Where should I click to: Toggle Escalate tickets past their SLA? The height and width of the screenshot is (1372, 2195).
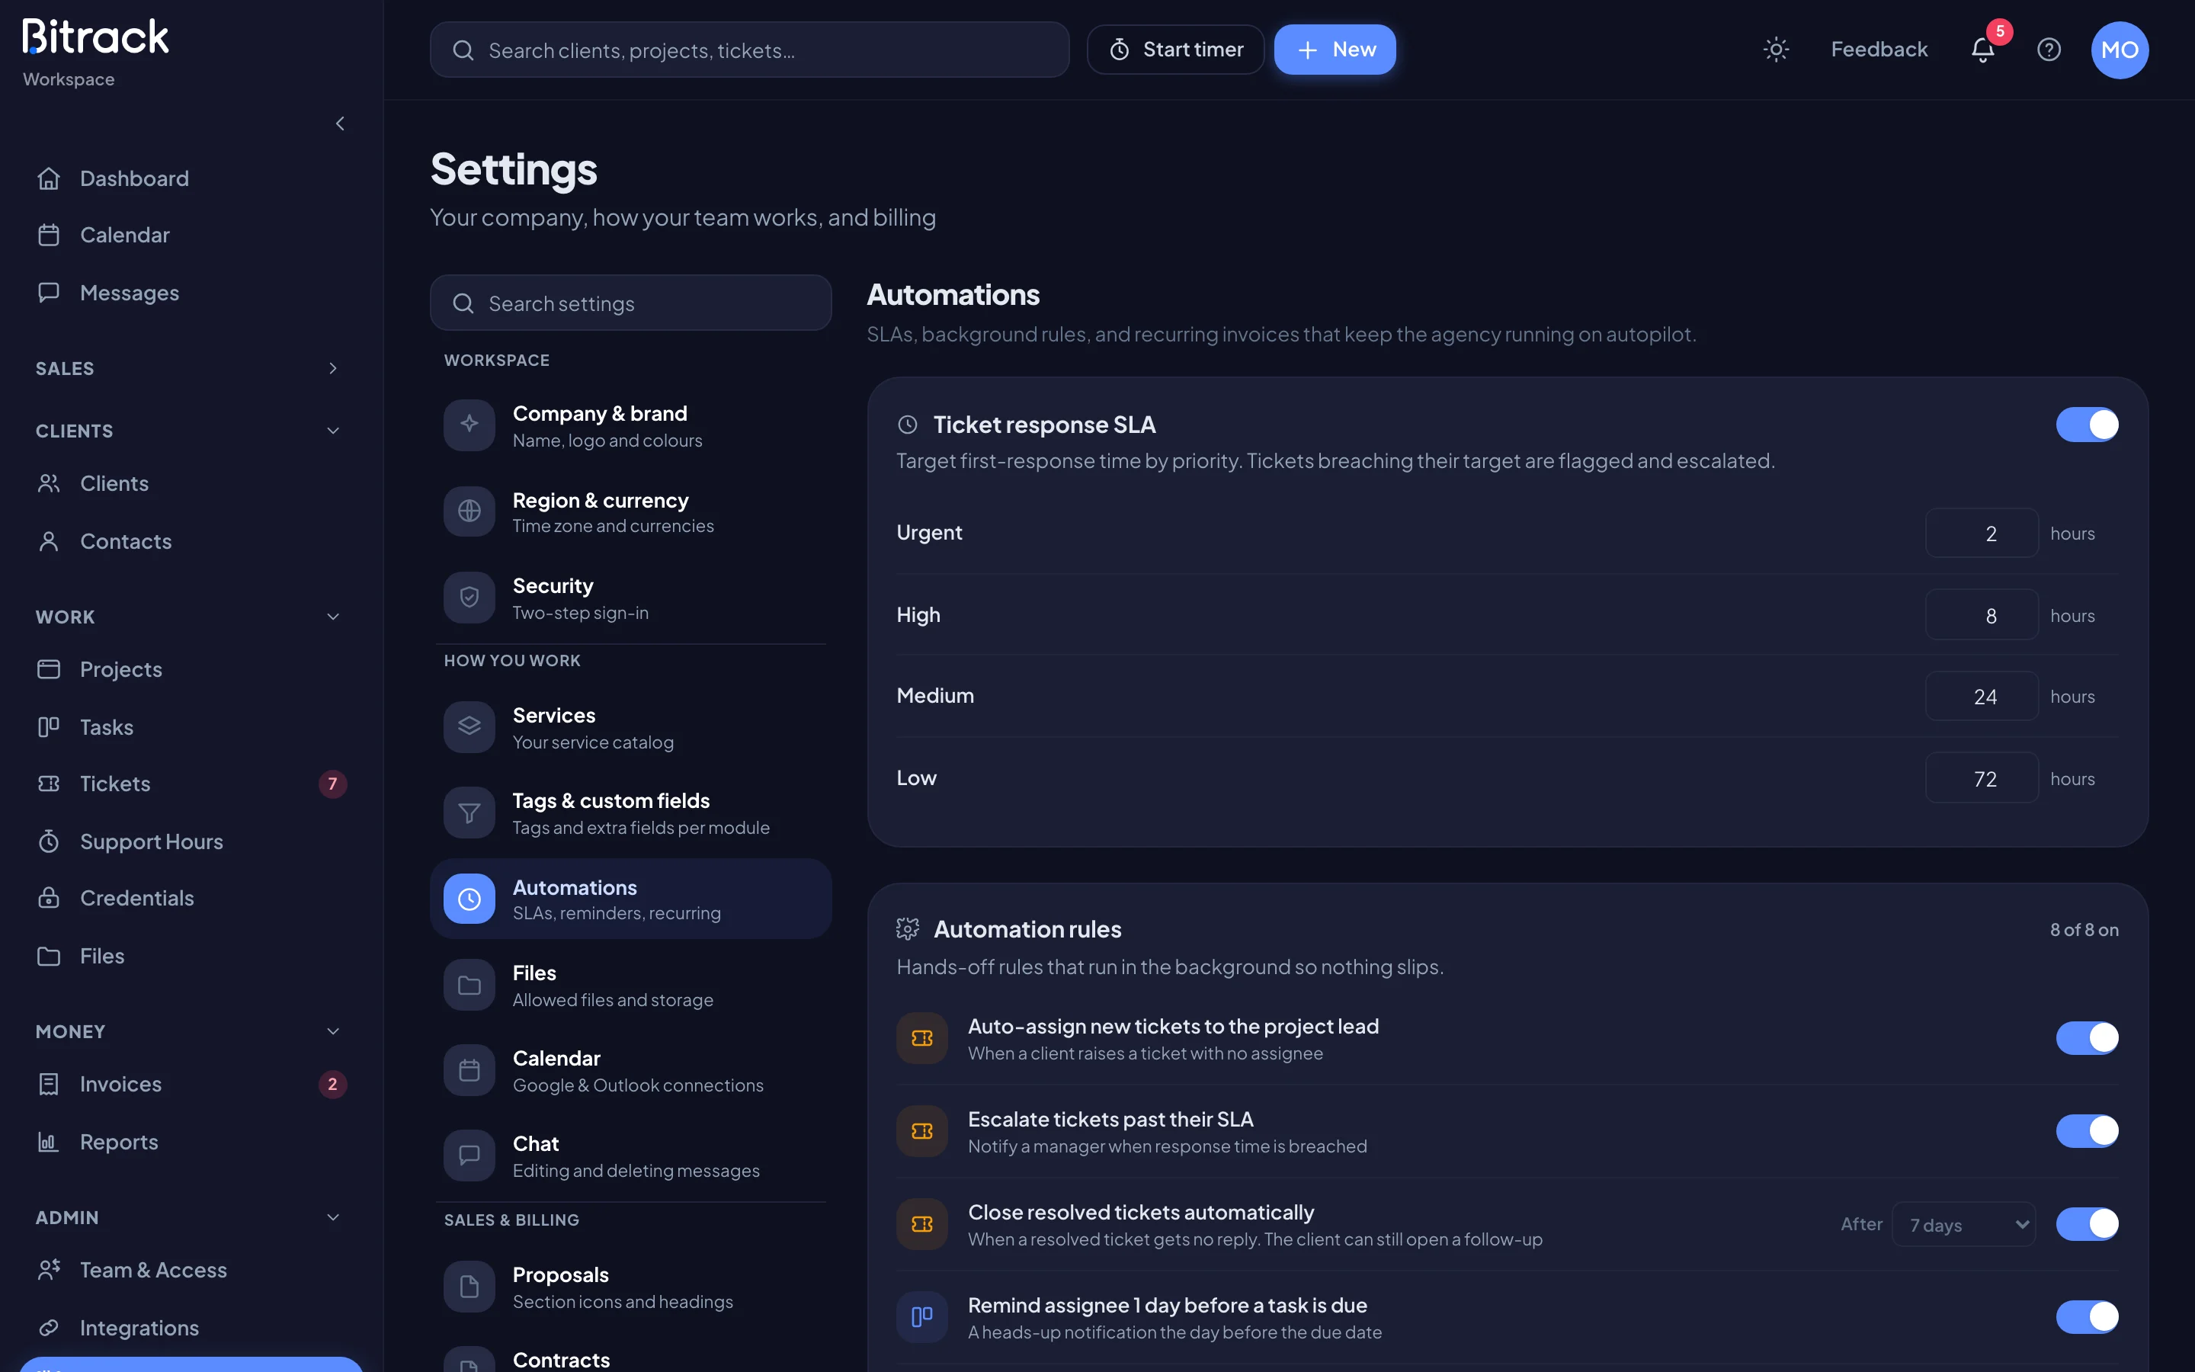pyautogui.click(x=2087, y=1132)
